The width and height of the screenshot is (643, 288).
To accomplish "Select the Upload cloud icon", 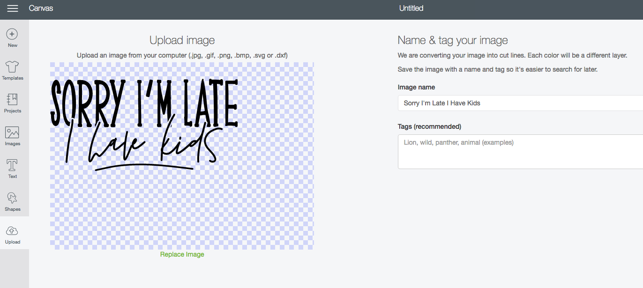I will click(x=13, y=231).
